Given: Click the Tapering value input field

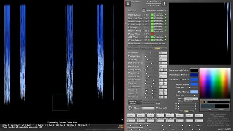Looking at the screenshot, I should click(163, 74).
